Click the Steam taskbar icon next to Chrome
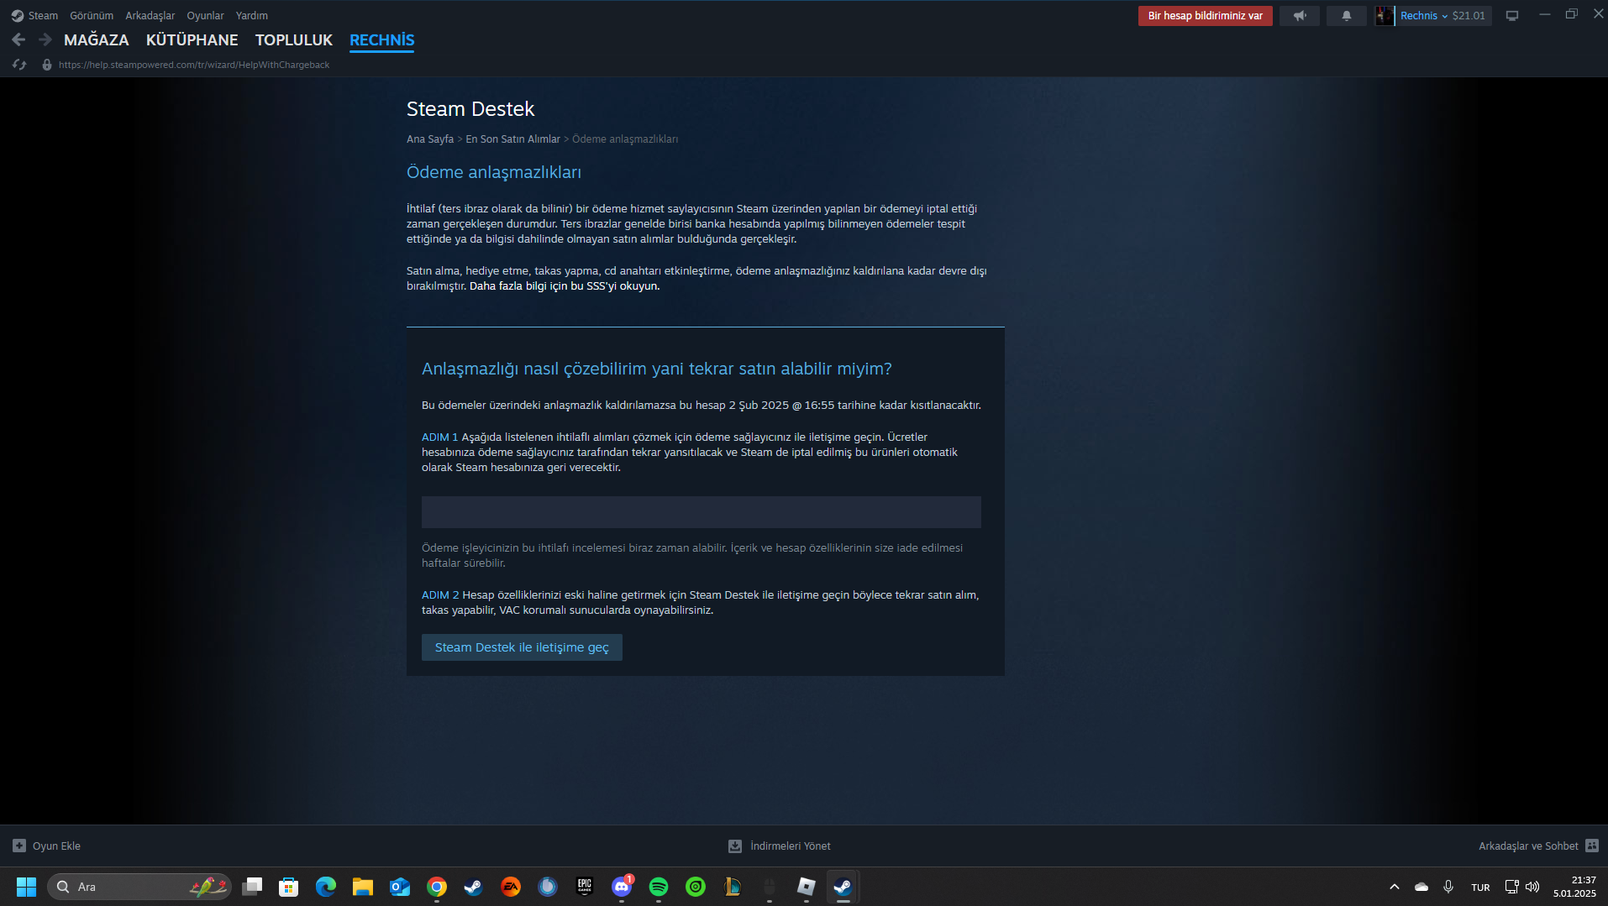The height and width of the screenshot is (906, 1608). pos(474,887)
